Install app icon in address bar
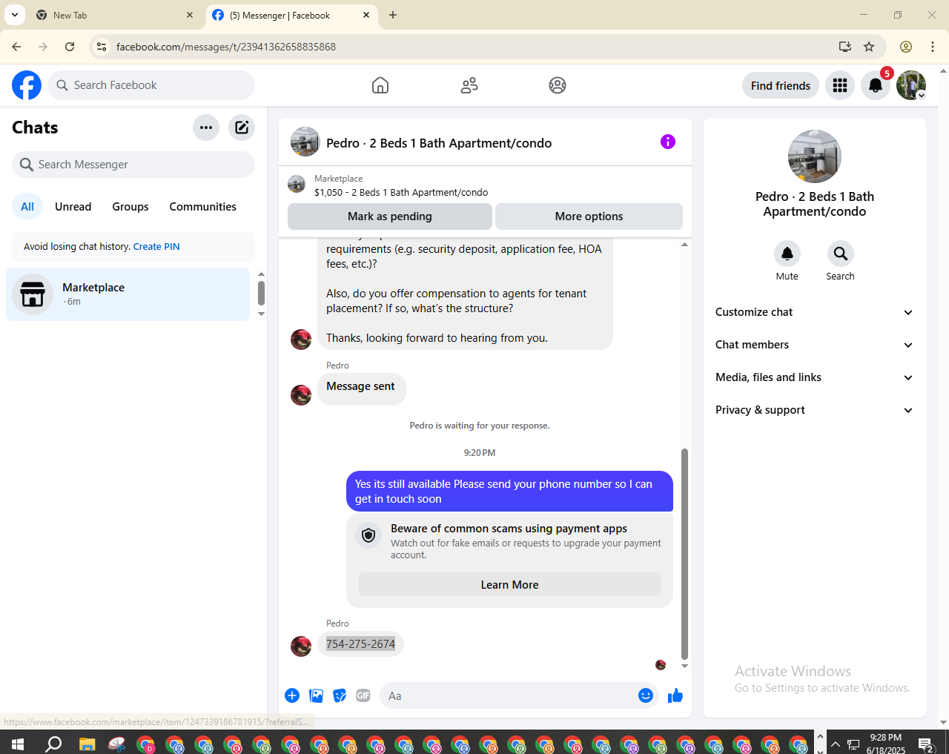949x754 pixels. pos(845,47)
